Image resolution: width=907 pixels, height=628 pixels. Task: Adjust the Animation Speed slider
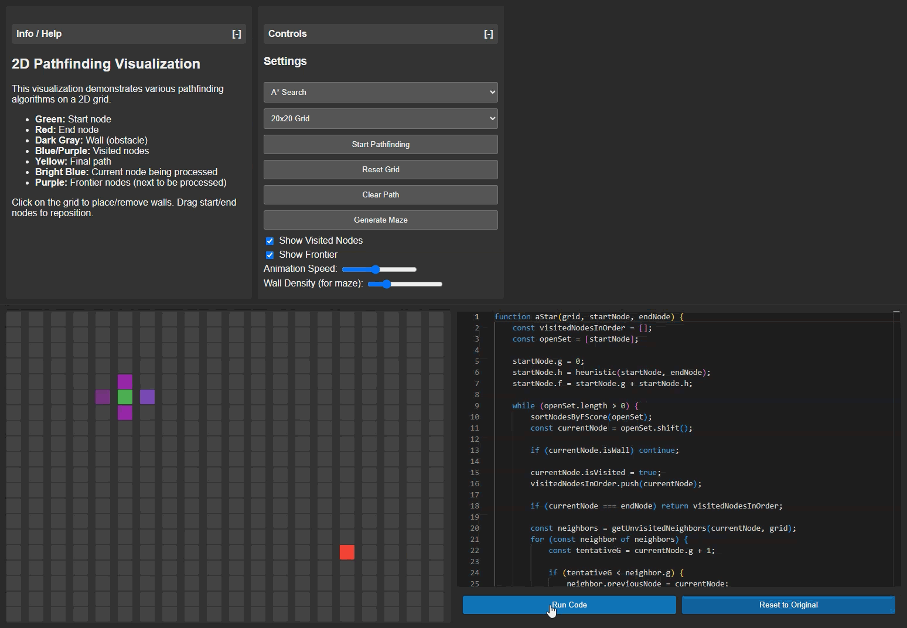[x=376, y=269]
